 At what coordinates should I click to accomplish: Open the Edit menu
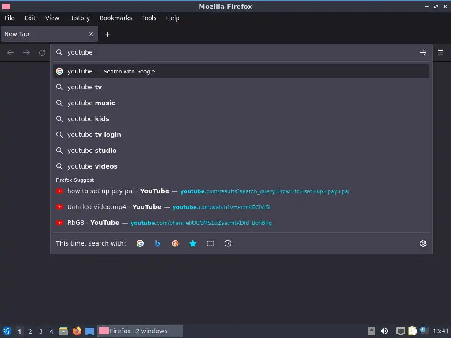click(x=30, y=18)
